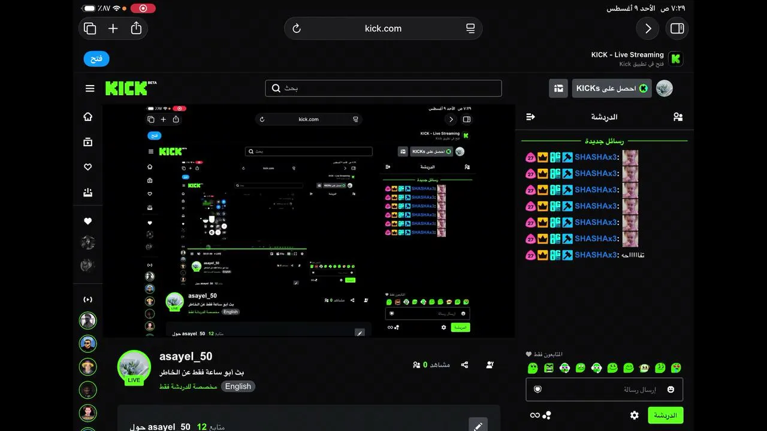Click الدردشة chat panel title
The height and width of the screenshot is (431, 767).
click(x=604, y=117)
